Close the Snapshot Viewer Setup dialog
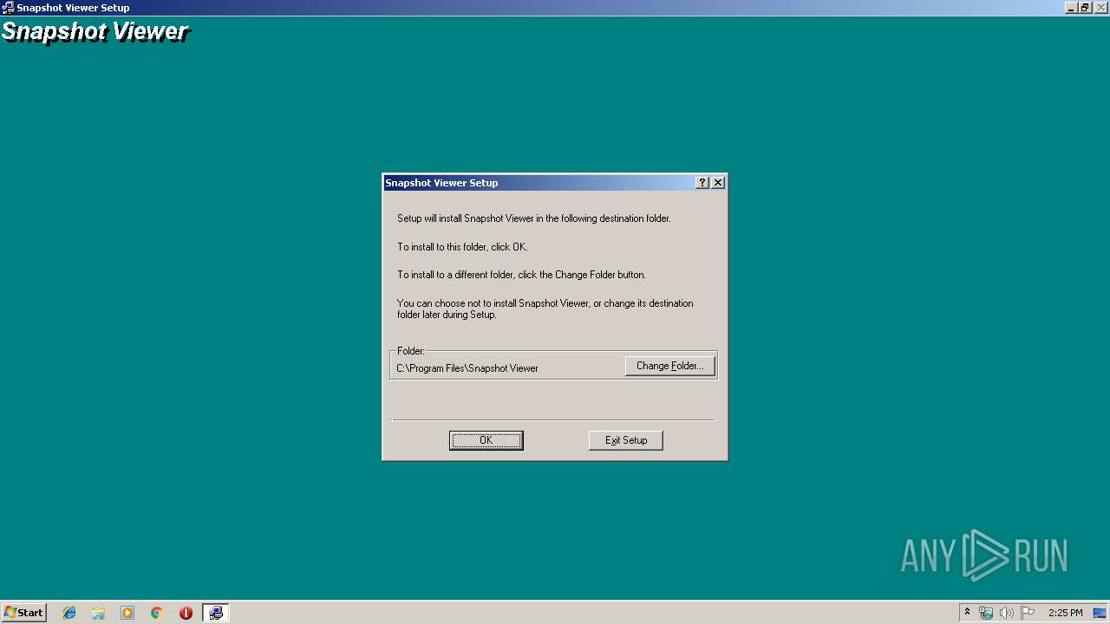 click(718, 183)
